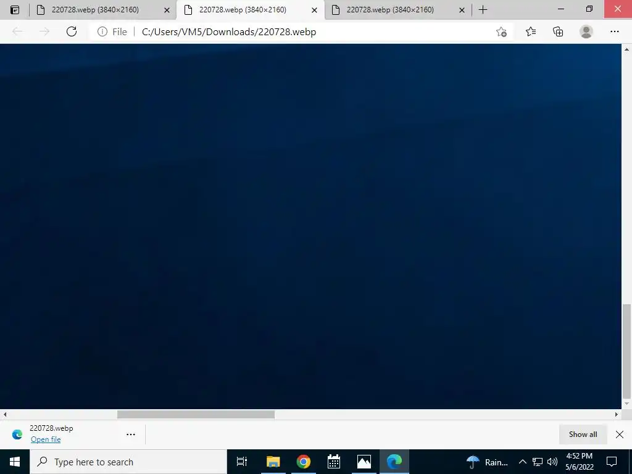632x474 pixels.
Task: Close the downloads bar
Action: (x=620, y=434)
